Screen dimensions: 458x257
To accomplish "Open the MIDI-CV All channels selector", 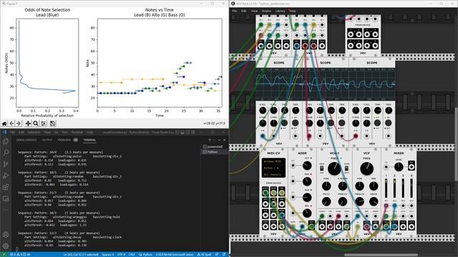I will [x=273, y=174].
